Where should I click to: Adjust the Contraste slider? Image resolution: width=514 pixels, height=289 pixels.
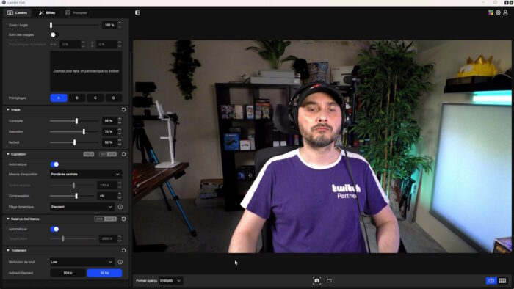pyautogui.click(x=74, y=121)
